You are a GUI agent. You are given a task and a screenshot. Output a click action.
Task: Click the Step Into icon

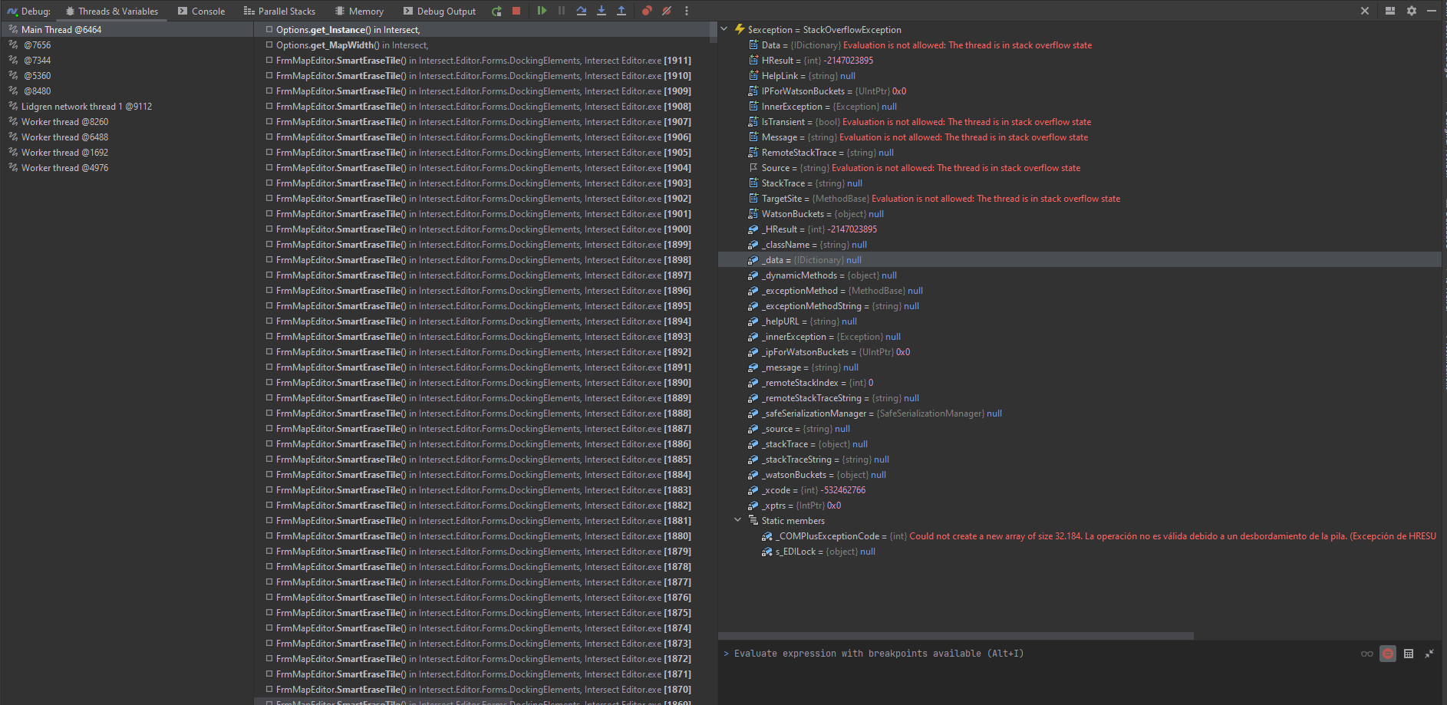(x=602, y=11)
